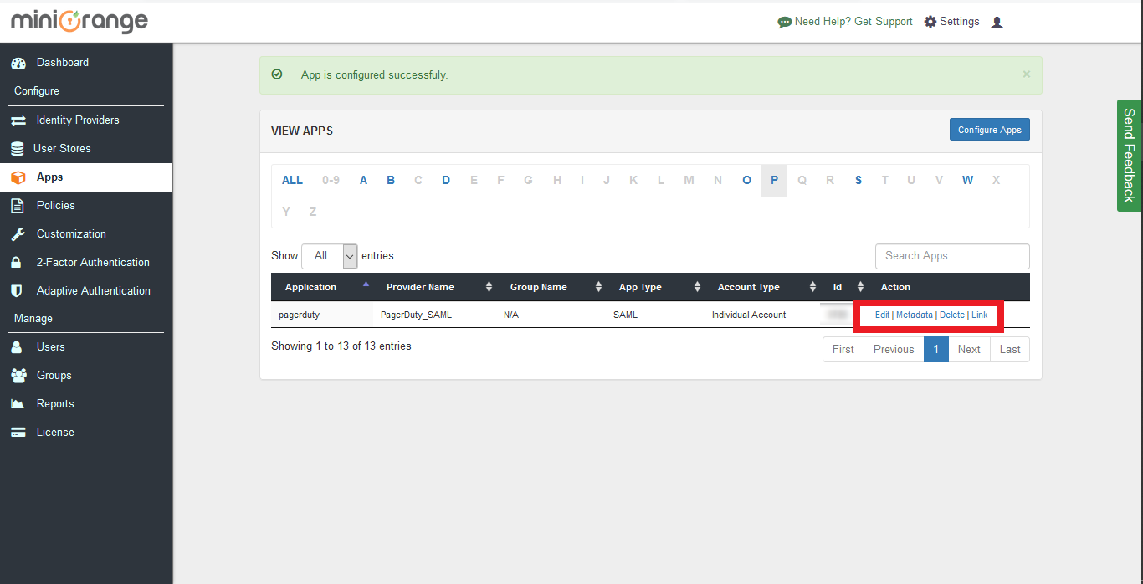The height and width of the screenshot is (584, 1143).
Task: Click PagerDuty_SAML provider name cell
Action: click(435, 315)
